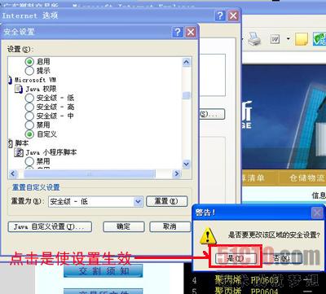Select Java permission 安全级 - 中

click(29, 116)
